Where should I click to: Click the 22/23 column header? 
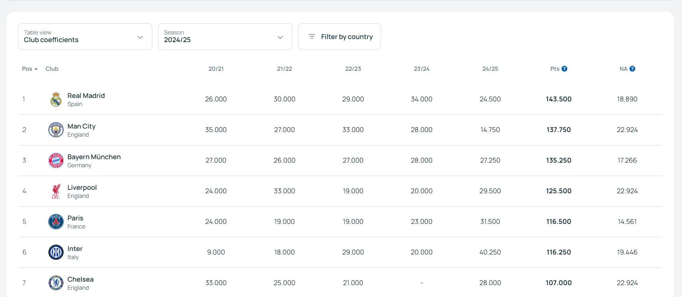click(x=353, y=69)
